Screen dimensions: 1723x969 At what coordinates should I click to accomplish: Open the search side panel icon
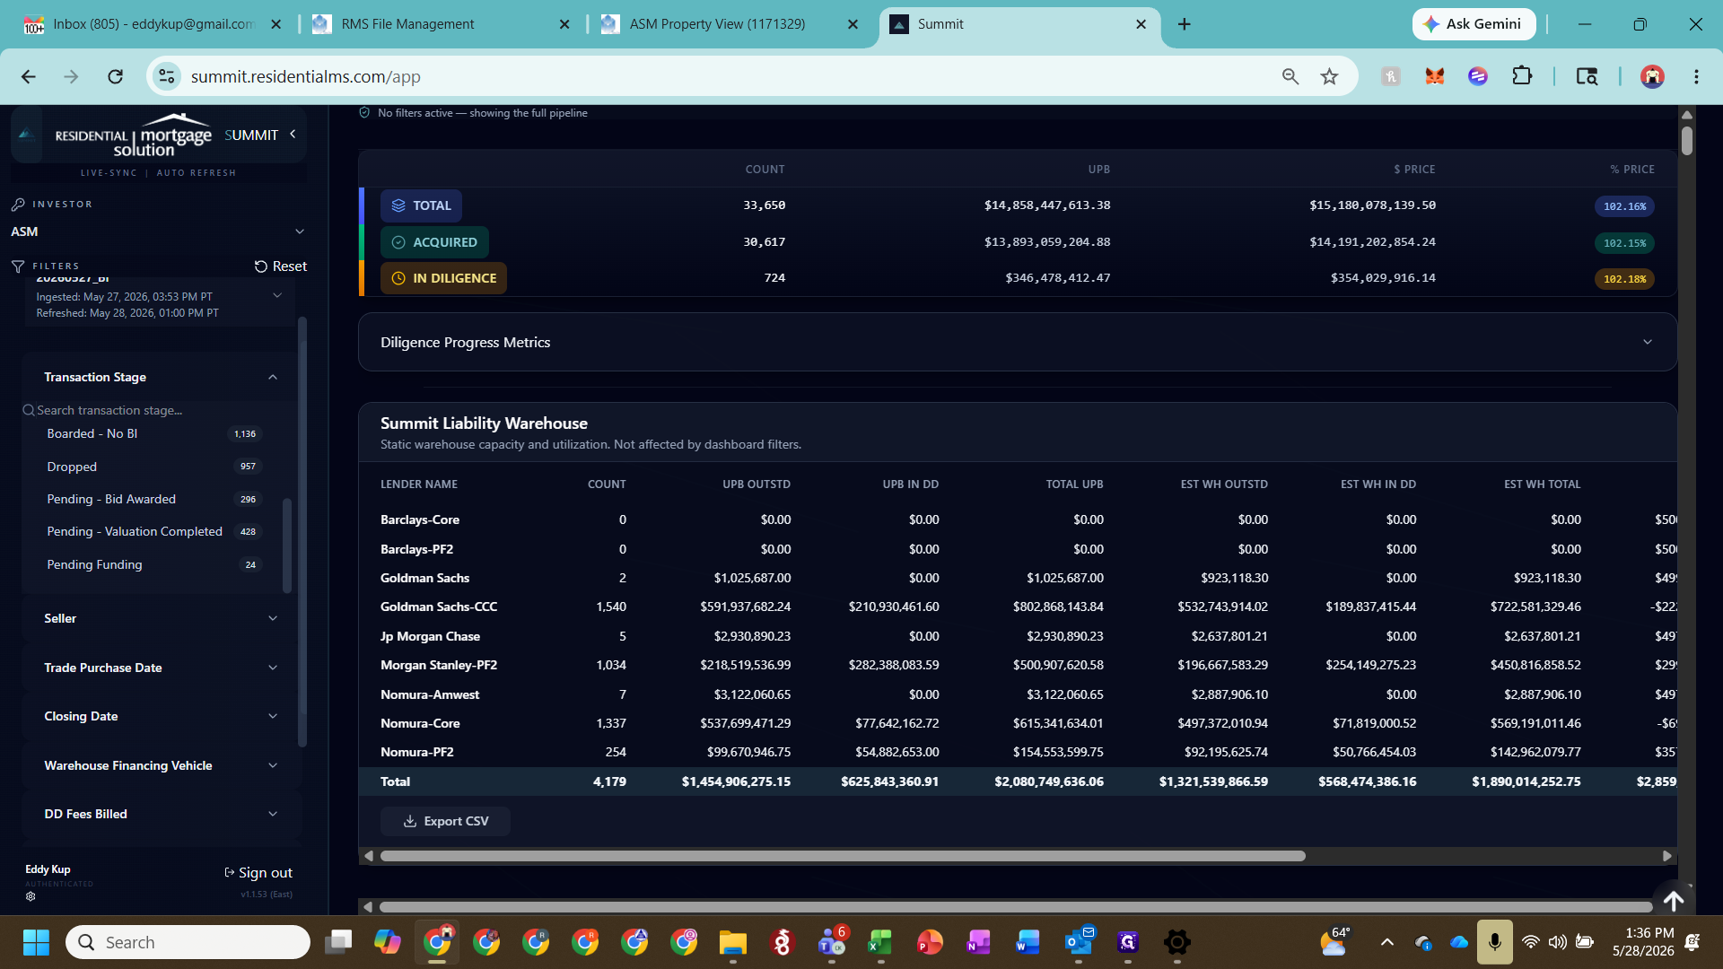1587,76
